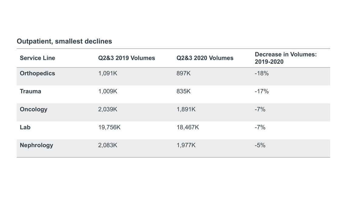Select the Nephrology row label
The image size is (350, 197).
coord(36,145)
